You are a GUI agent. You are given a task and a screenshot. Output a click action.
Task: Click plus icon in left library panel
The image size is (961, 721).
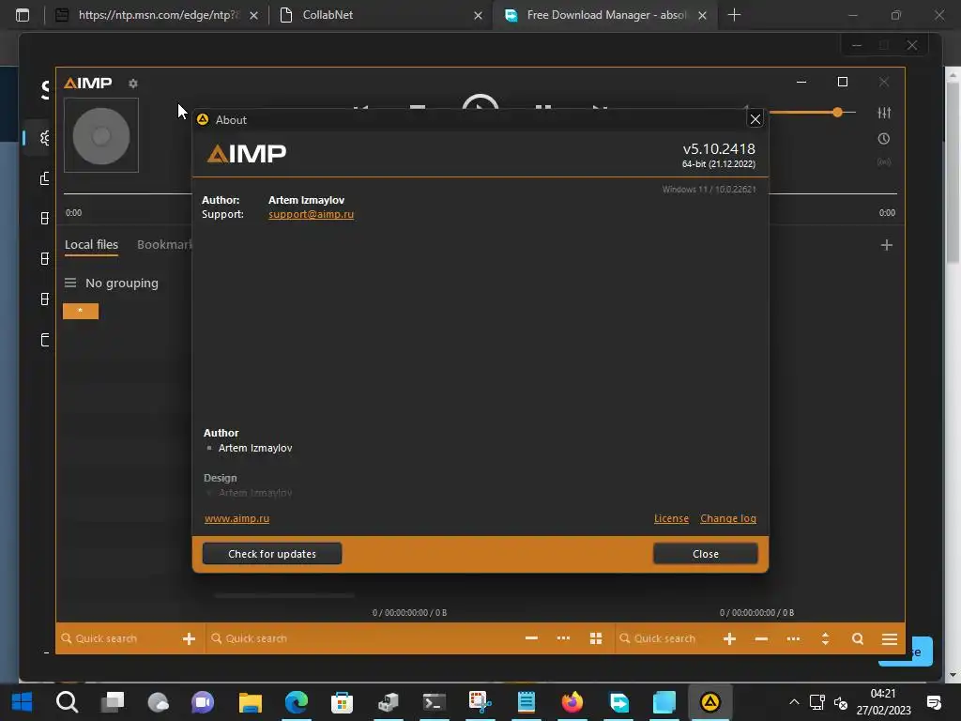click(189, 638)
